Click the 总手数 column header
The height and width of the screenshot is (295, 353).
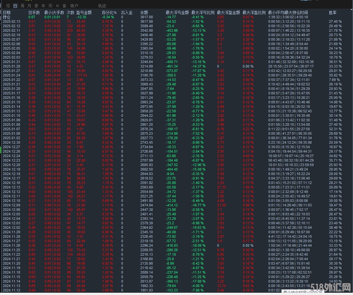(34, 12)
